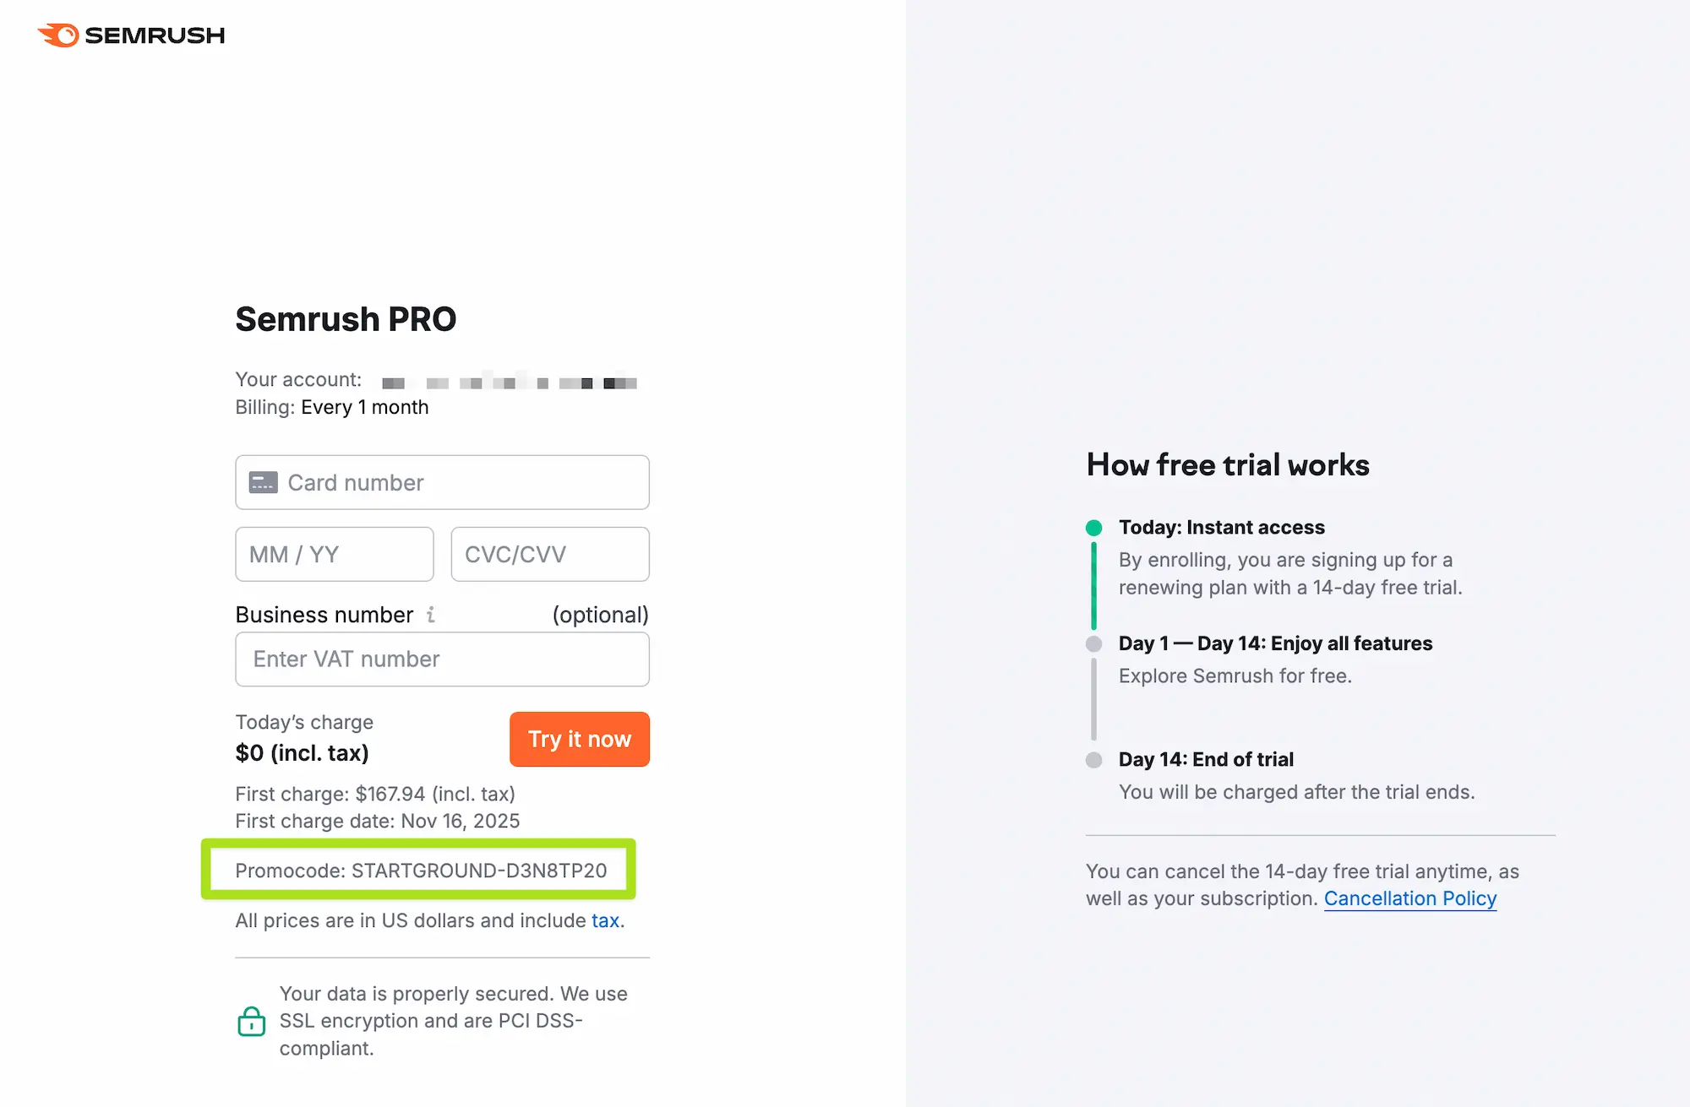The width and height of the screenshot is (1690, 1107).
Task: Click the orange flame in the Semrush logo
Action: 57,34
